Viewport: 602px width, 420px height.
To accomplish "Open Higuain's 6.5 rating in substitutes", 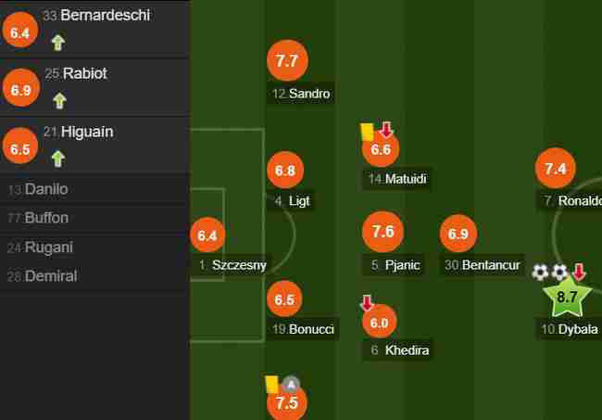I will tap(20, 146).
